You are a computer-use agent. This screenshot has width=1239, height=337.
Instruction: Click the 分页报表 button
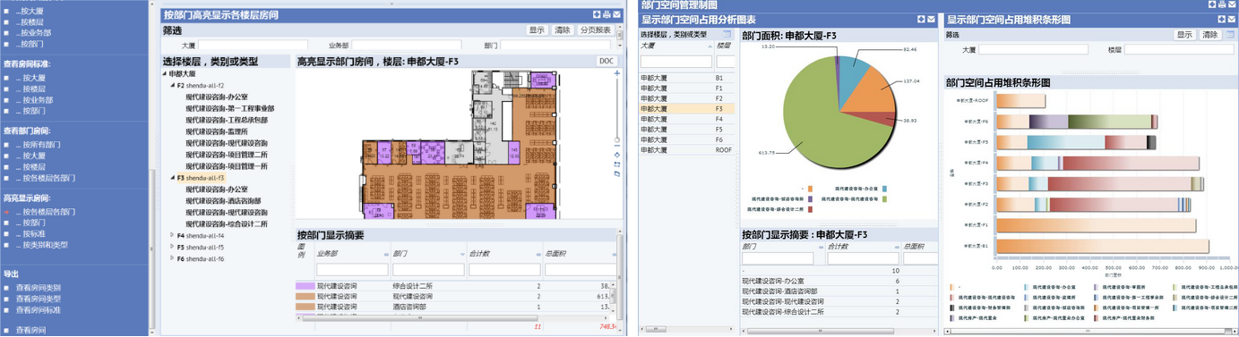coord(596,29)
